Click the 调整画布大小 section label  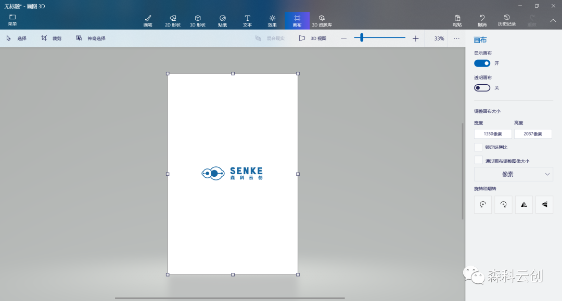(487, 111)
